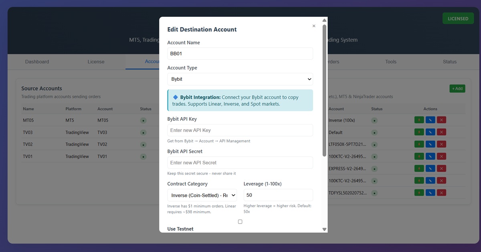Click the status dot for source MT05

click(x=143, y=120)
